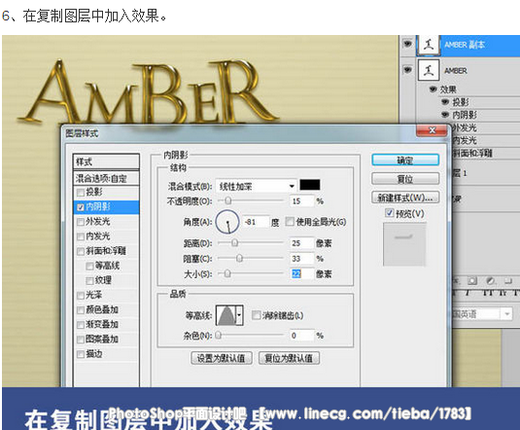Open the black shadow color swatch
The height and width of the screenshot is (430, 520).
(310, 185)
